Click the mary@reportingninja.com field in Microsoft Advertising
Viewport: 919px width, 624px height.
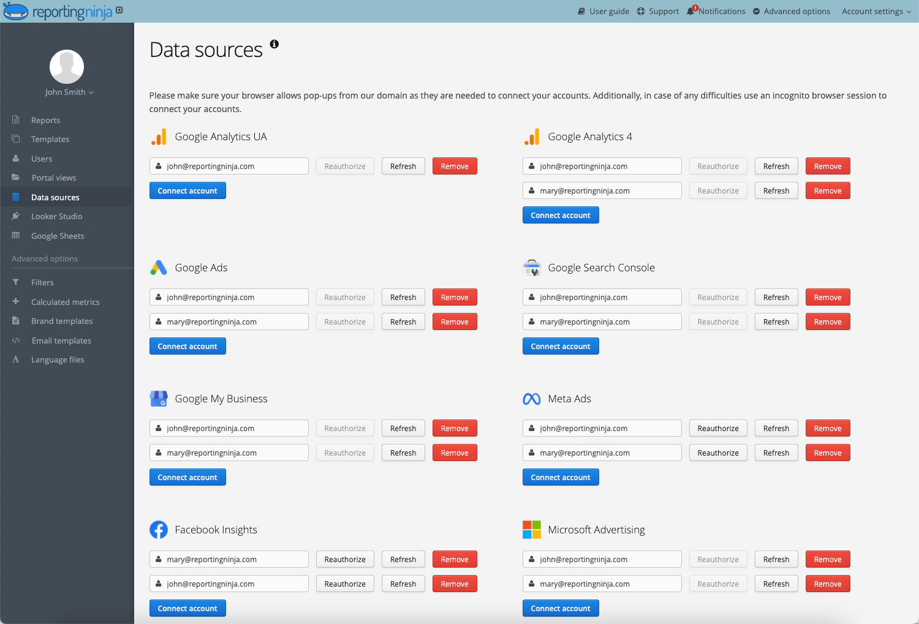tap(602, 584)
